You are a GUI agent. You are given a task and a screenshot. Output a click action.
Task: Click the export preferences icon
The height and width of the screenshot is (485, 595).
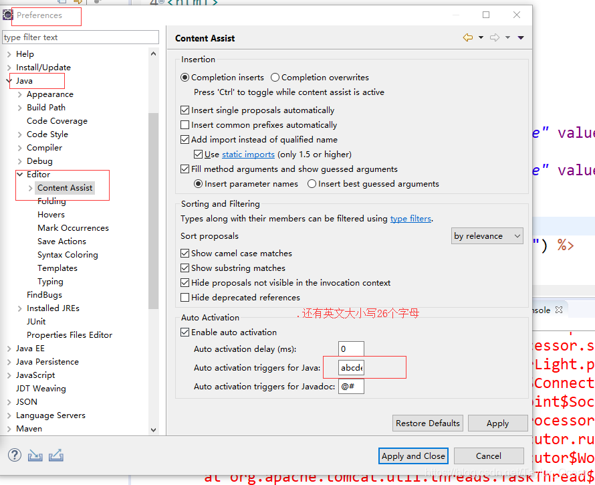point(55,456)
